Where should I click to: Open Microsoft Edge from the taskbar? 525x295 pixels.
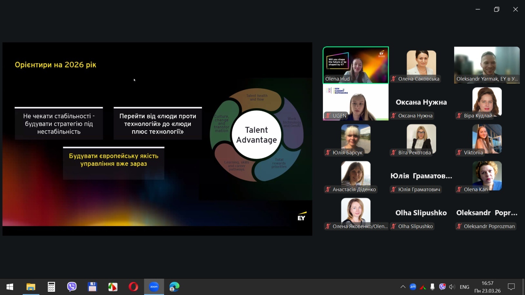(174, 287)
